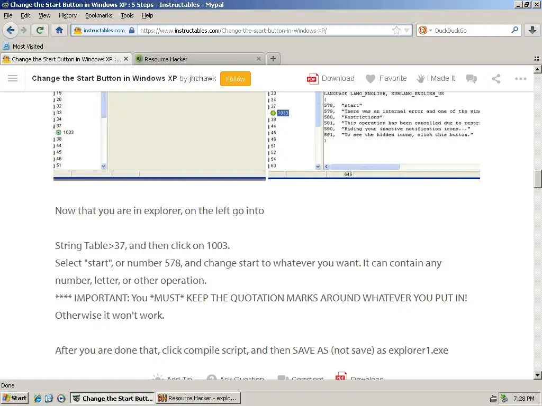
Task: Click the share icon
Action: pyautogui.click(x=496, y=79)
